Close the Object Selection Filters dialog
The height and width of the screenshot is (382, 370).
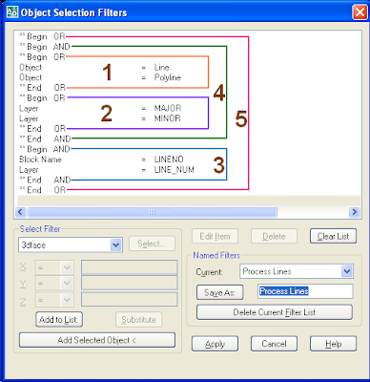coord(360,12)
